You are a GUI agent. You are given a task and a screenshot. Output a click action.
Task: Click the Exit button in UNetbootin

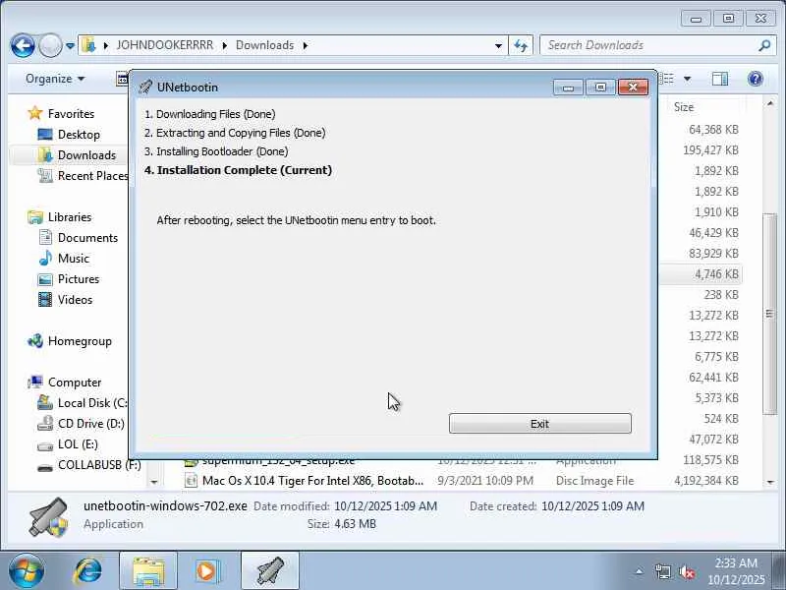[539, 424]
